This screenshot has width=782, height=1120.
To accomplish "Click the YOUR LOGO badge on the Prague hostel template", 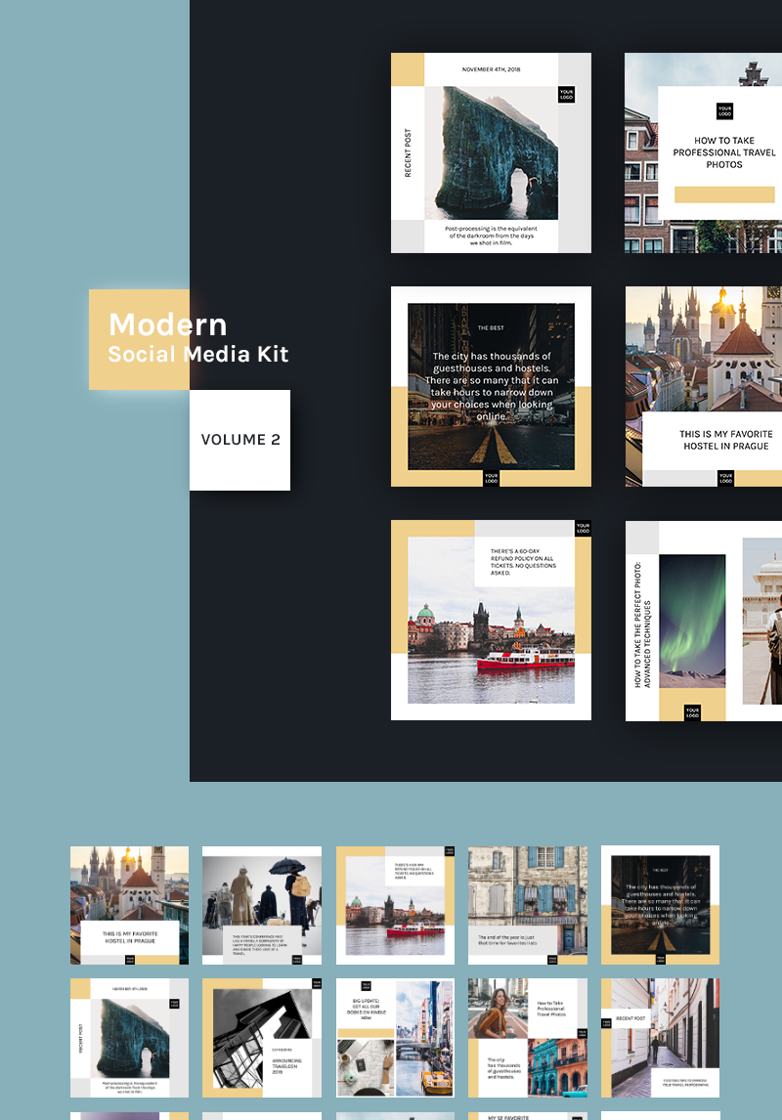I will [x=725, y=477].
